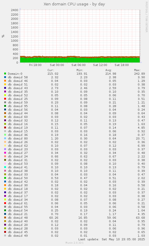Click 'db domid 61' legend label
The width and height of the screenshot is (149, 246).
pyautogui.click(x=18, y=203)
